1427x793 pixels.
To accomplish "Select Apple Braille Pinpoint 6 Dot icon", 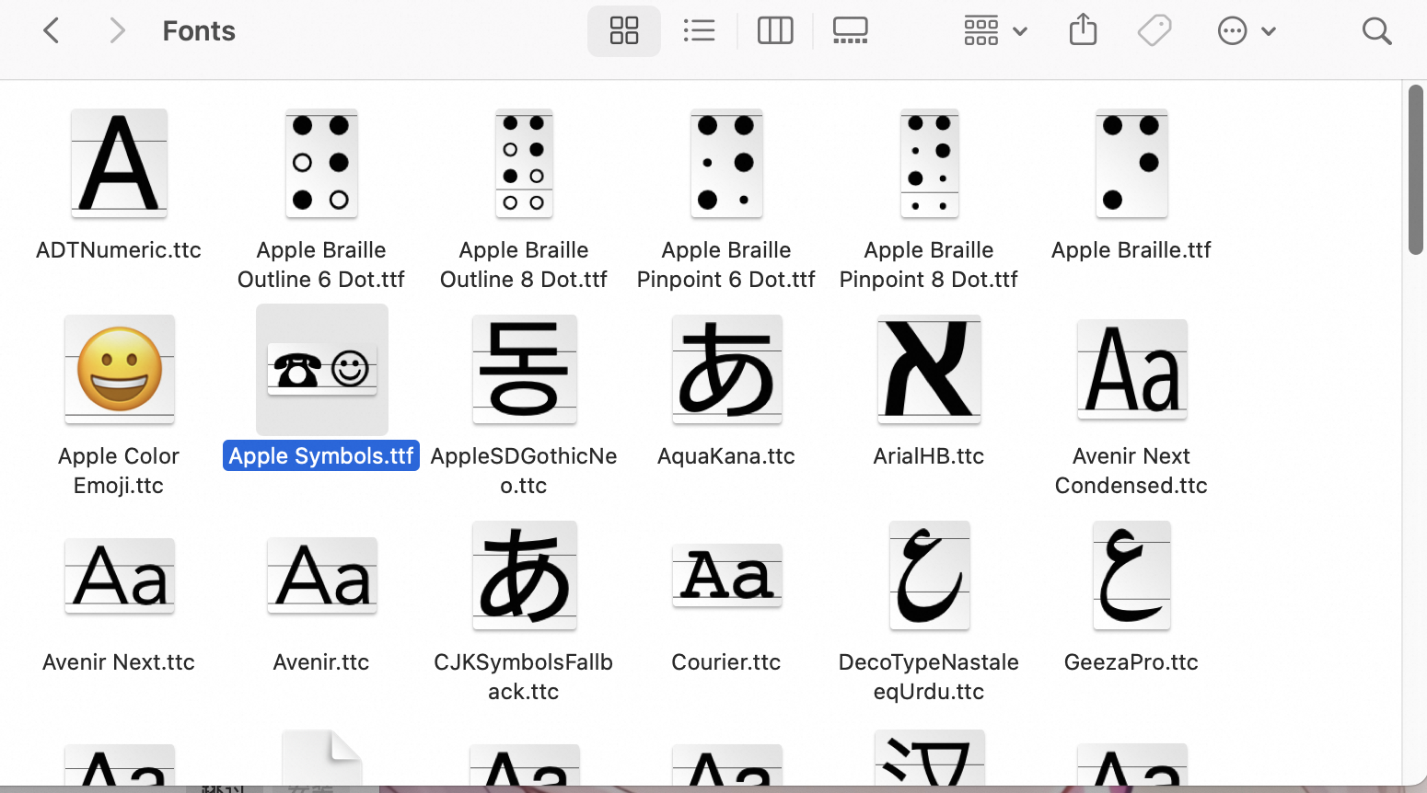I will [x=726, y=163].
